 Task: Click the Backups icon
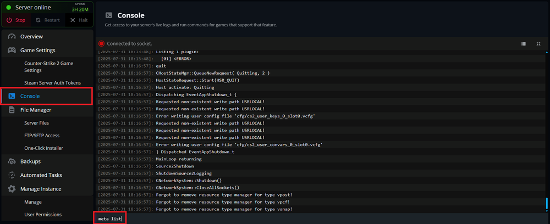[12, 161]
